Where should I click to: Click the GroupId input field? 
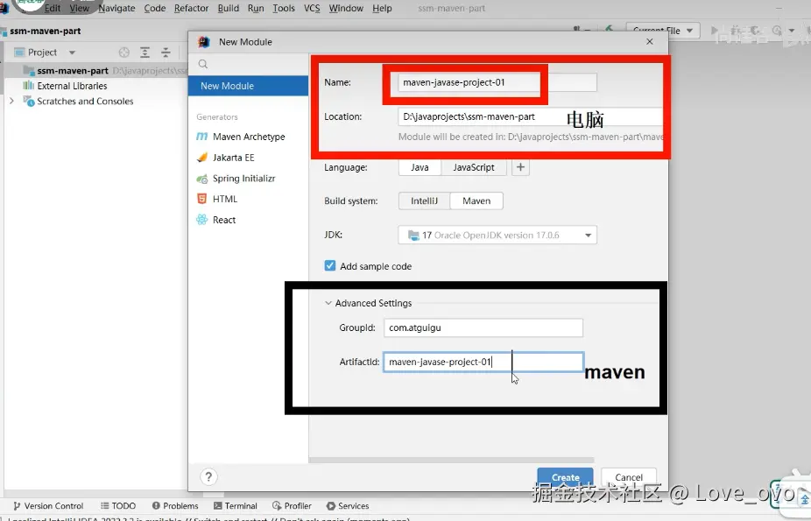(483, 327)
